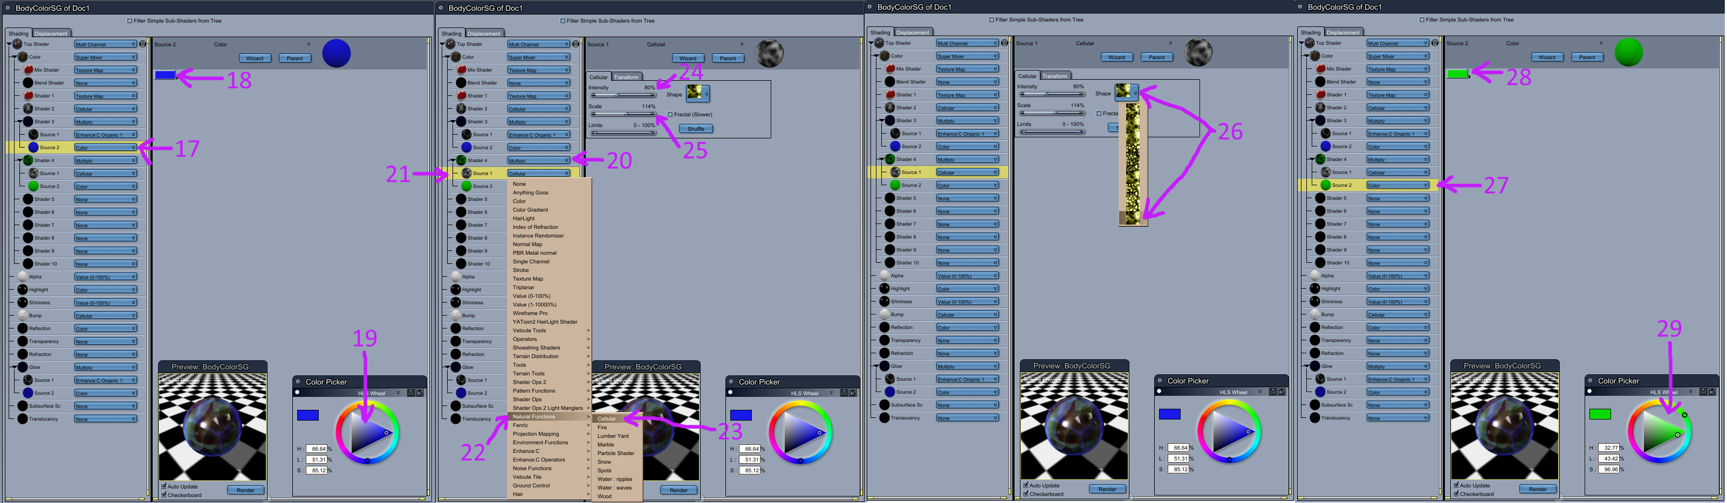The width and height of the screenshot is (1727, 503).
Task: Click blue Source 2 sphere icon under Shader 3, leftmost window
Action: tap(33, 148)
